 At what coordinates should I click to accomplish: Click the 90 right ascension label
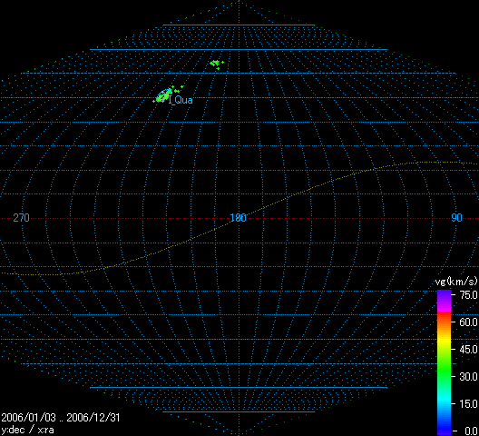456,218
